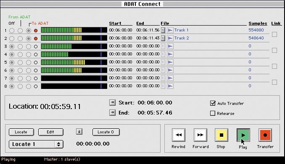This screenshot has width=285, height=164.
Task: Open the Track 1 file link
Action: tap(182, 30)
